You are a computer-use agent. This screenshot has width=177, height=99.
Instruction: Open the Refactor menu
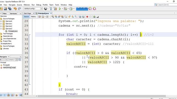(x=27, y=5)
